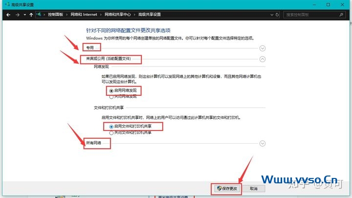Click the Back navigation arrow

[8, 15]
